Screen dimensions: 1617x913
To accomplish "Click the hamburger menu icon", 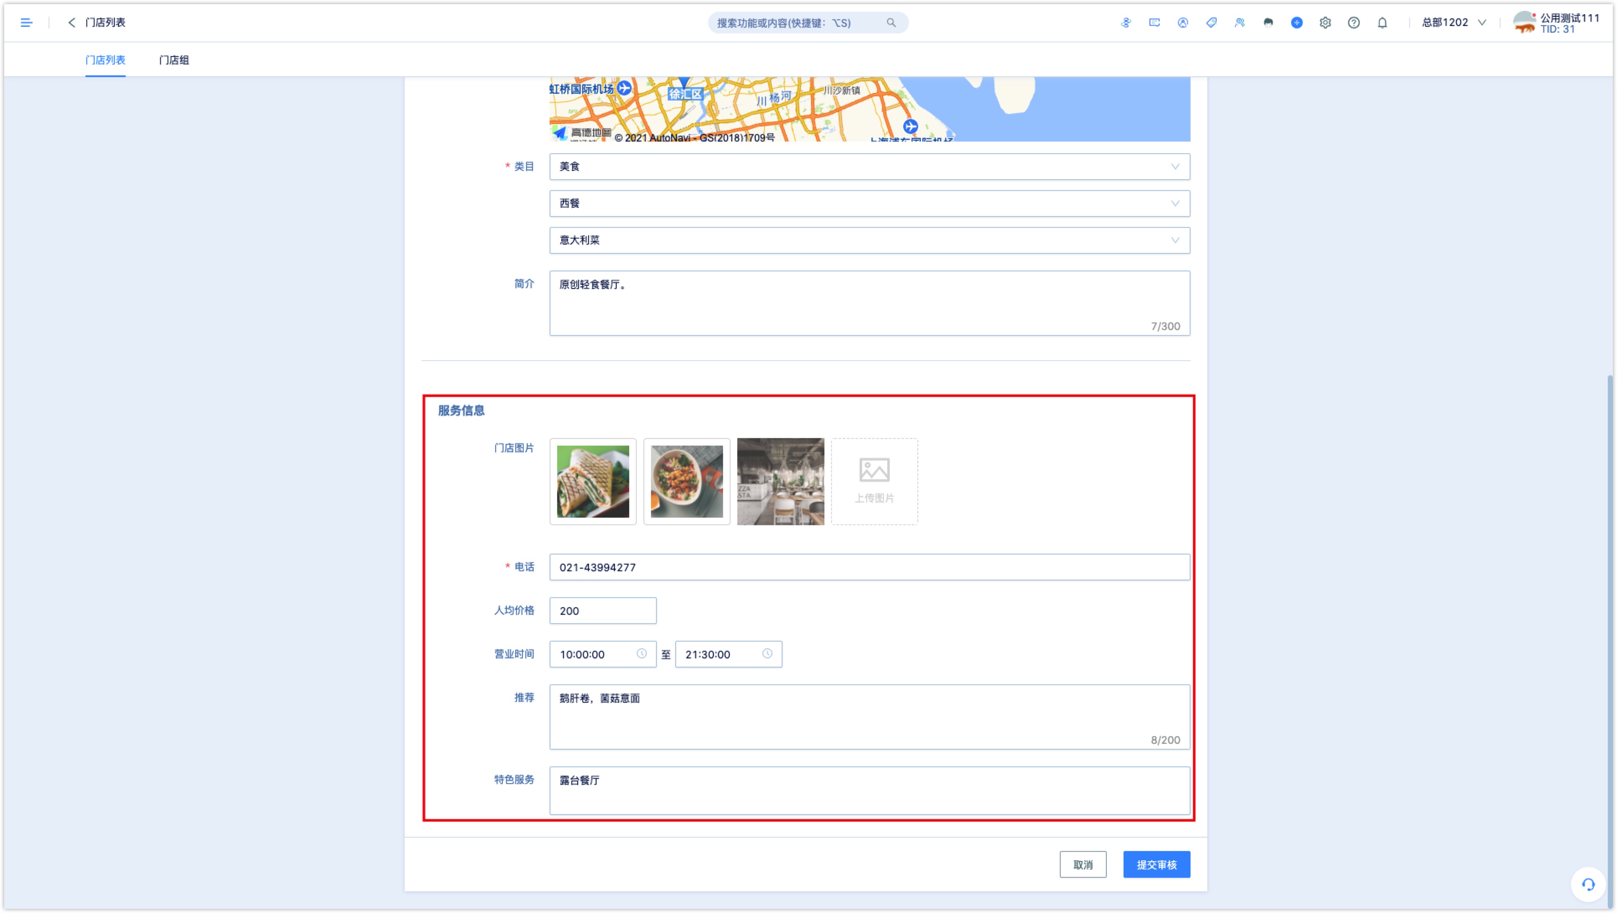I will (x=27, y=21).
